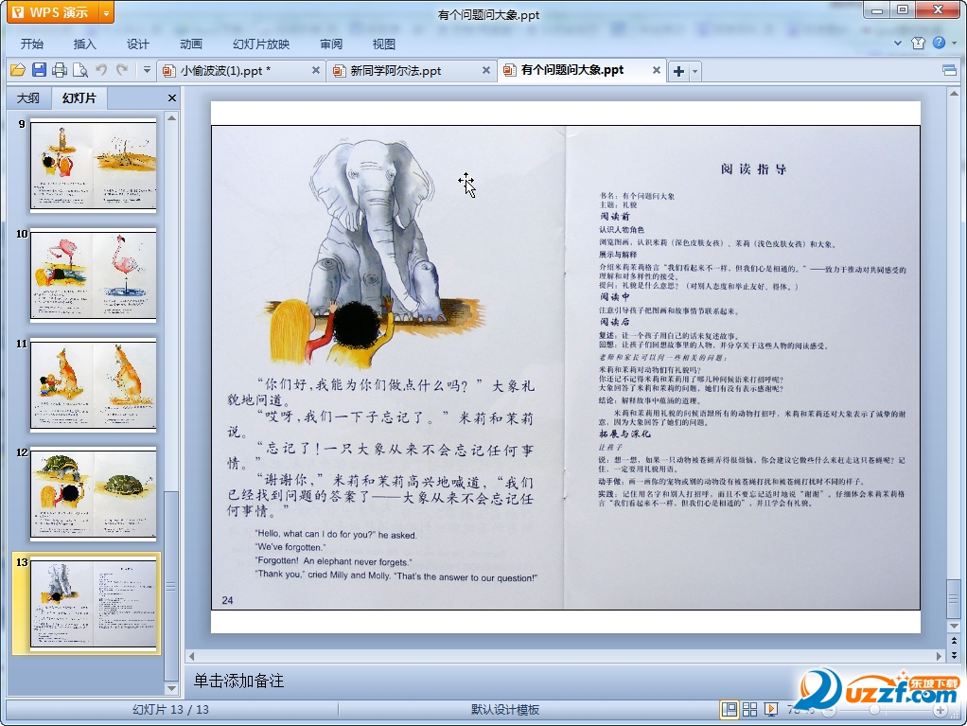Expand the help dropdown arrow

(x=954, y=44)
